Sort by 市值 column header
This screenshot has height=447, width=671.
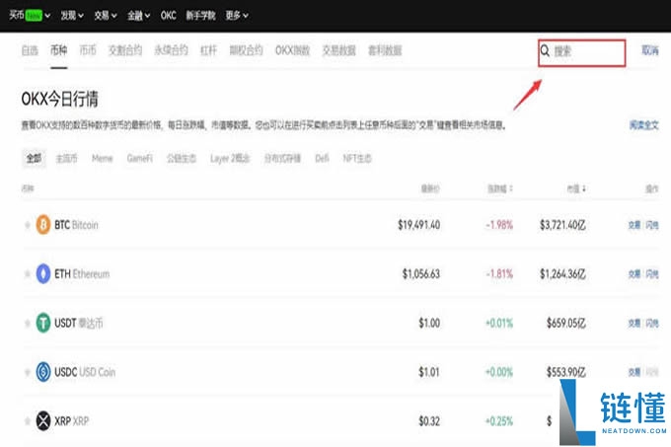tap(576, 188)
